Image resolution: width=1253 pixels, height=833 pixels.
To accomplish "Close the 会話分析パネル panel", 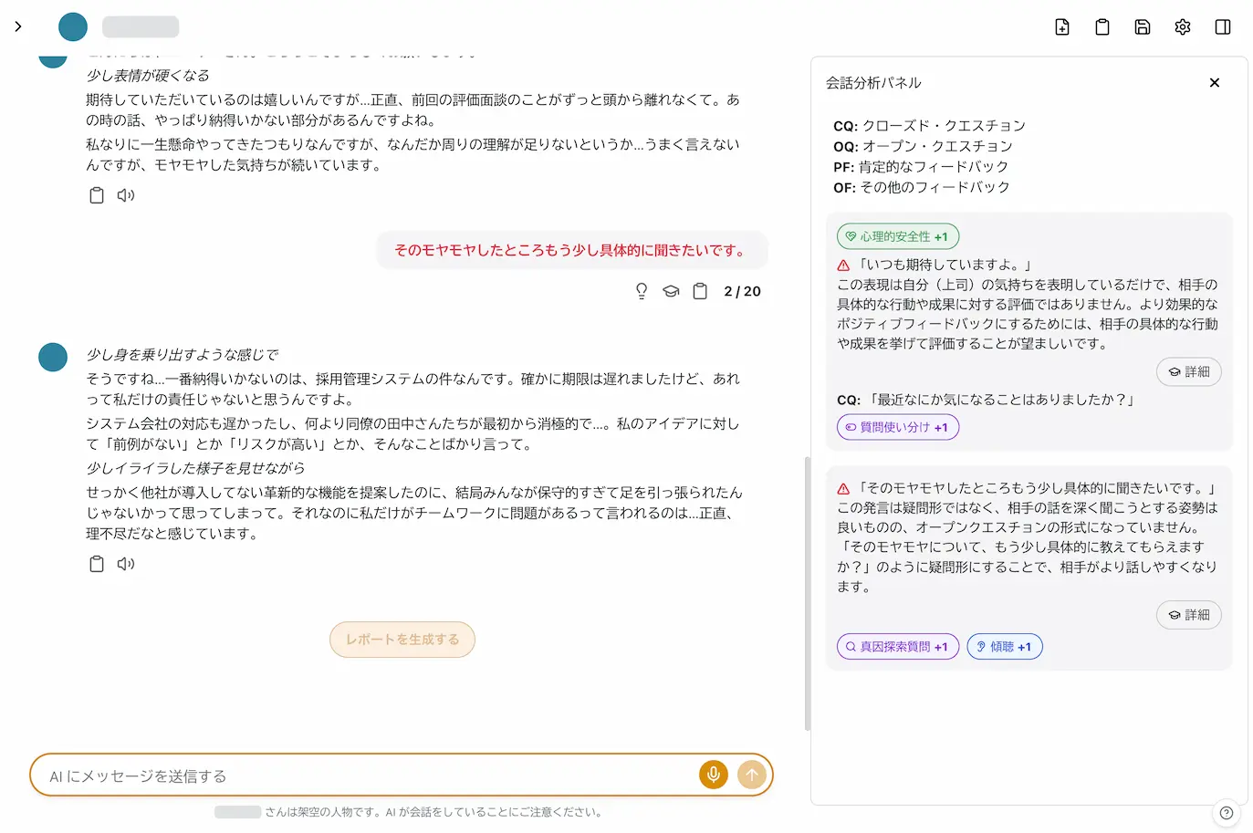I will (x=1214, y=82).
